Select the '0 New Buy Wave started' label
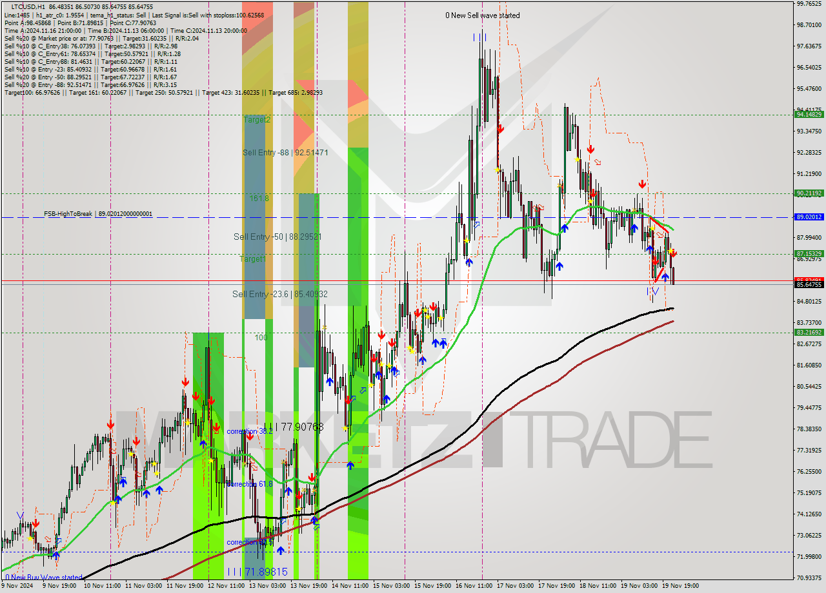The height and width of the screenshot is (593, 826). click(x=44, y=578)
